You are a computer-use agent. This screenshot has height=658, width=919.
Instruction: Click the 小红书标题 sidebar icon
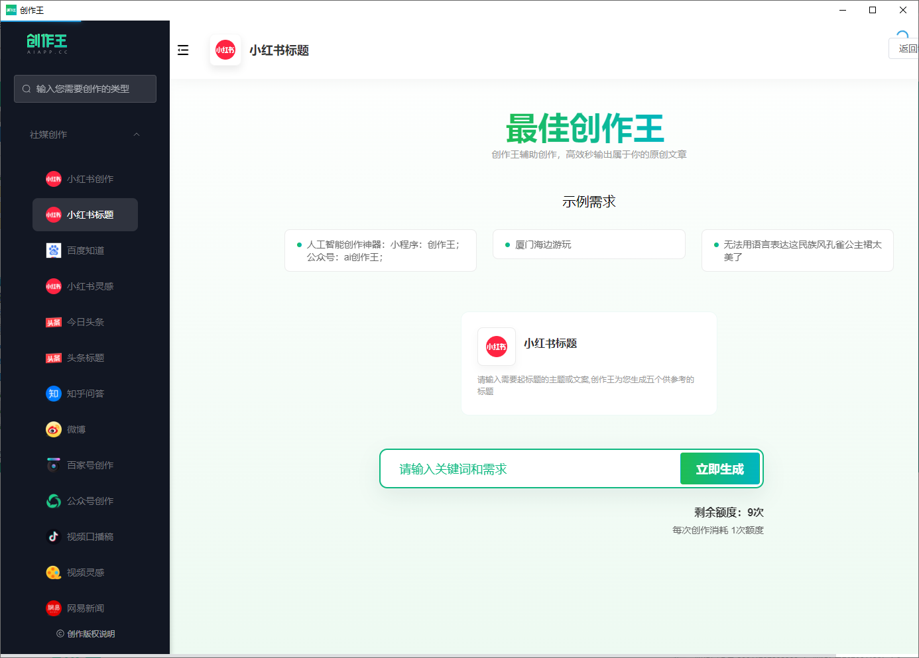(54, 215)
